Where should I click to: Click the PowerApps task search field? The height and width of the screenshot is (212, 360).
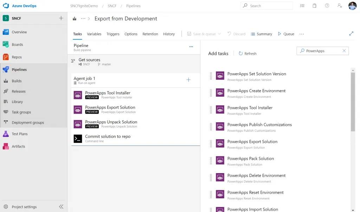pos(323,51)
